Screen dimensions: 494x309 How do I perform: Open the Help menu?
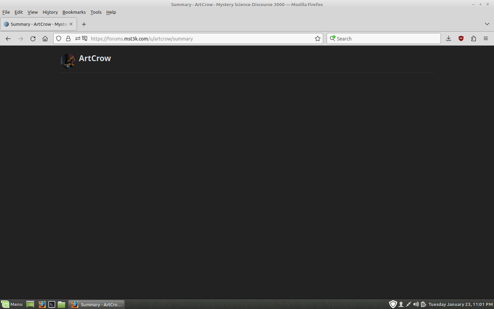[111, 12]
